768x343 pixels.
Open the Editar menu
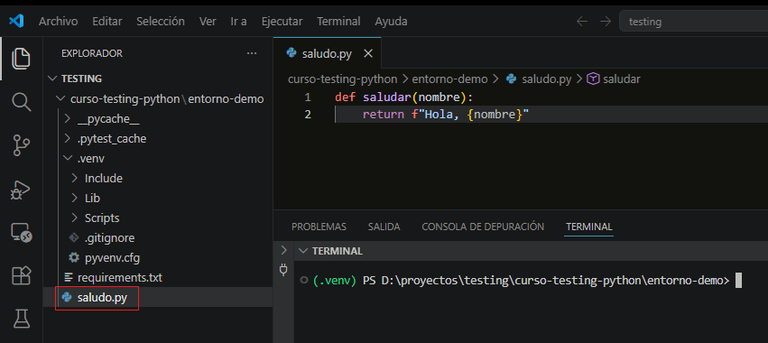pyautogui.click(x=107, y=22)
